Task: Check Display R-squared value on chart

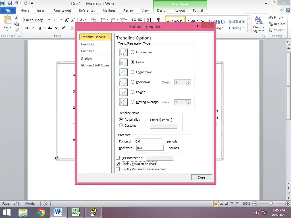Action: click(x=118, y=169)
